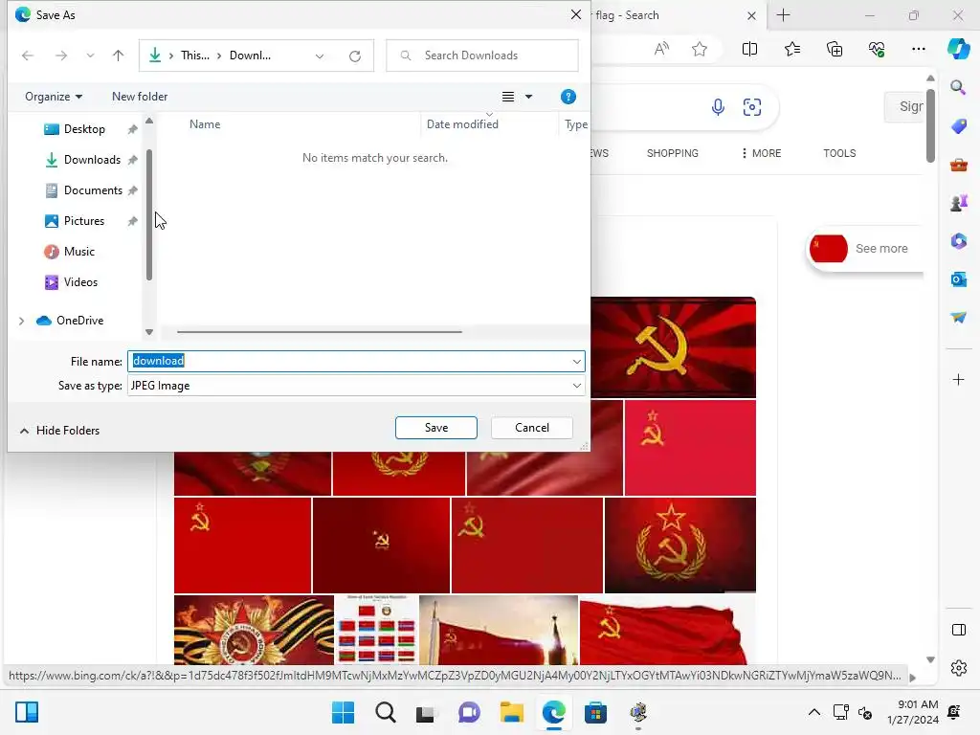Add this page to favorites
The image size is (980, 735).
[700, 49]
